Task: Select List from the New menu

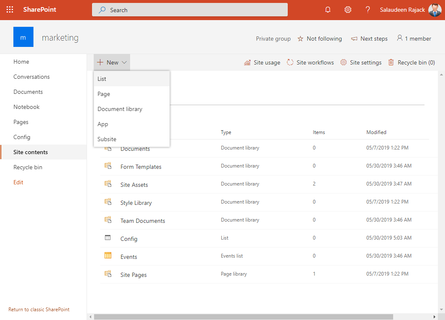Action: pyautogui.click(x=101, y=78)
